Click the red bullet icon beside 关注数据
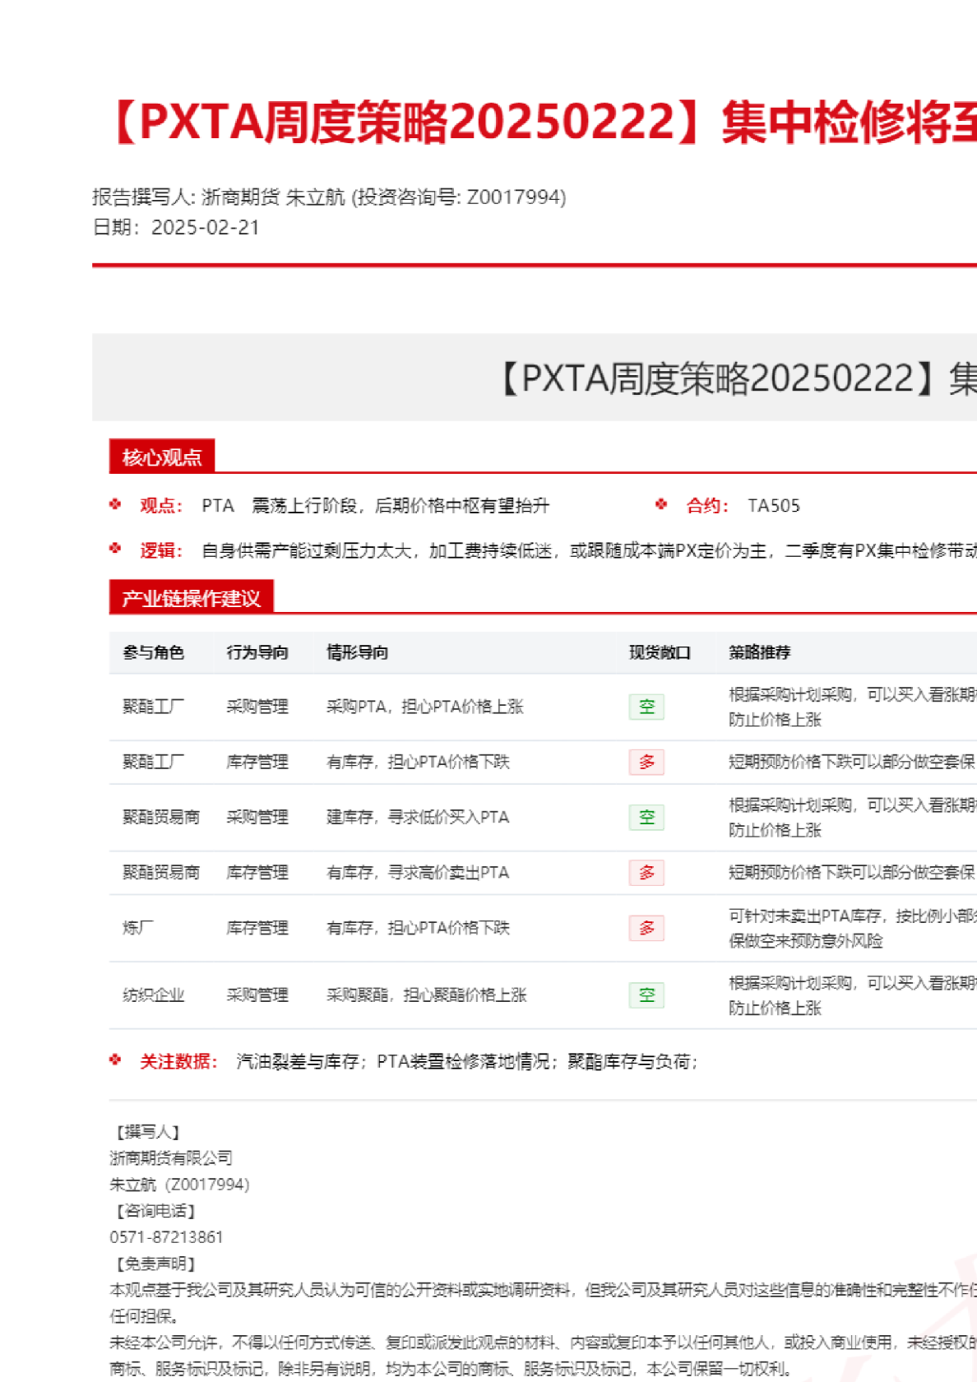 [x=115, y=1060]
